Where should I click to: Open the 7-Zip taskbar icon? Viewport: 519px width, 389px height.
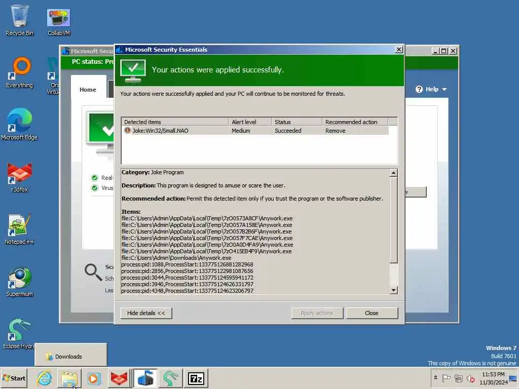[196, 378]
